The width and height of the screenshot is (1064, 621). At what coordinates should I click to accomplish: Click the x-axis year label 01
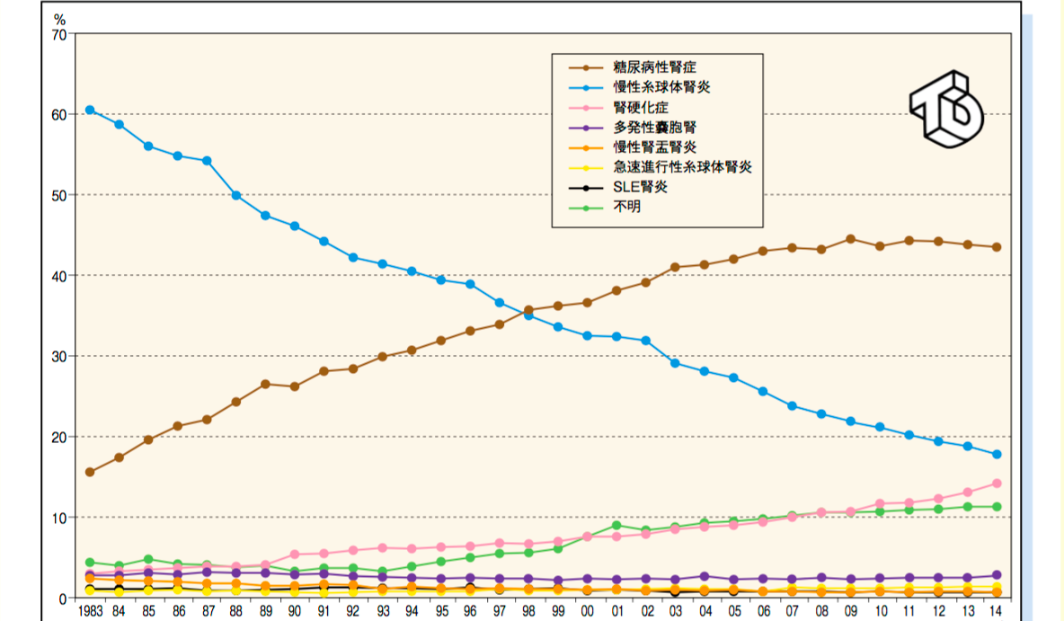tap(616, 611)
